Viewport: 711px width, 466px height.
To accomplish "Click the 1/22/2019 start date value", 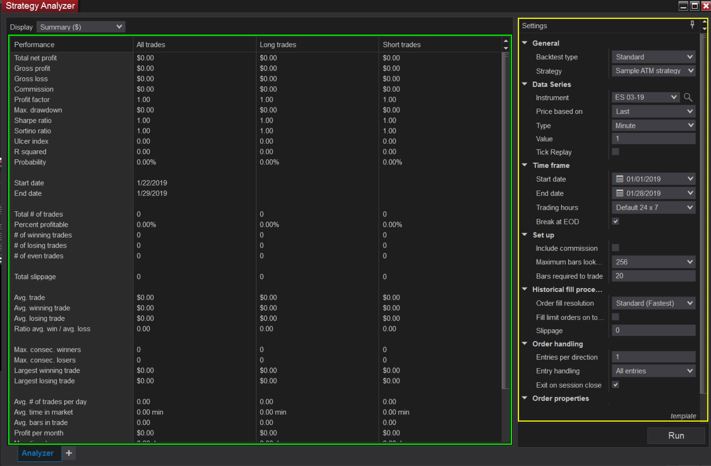I will tap(152, 183).
